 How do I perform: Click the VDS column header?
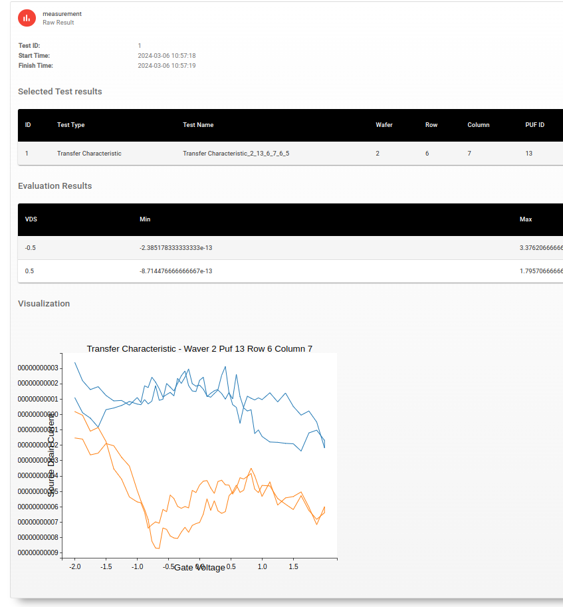(31, 219)
